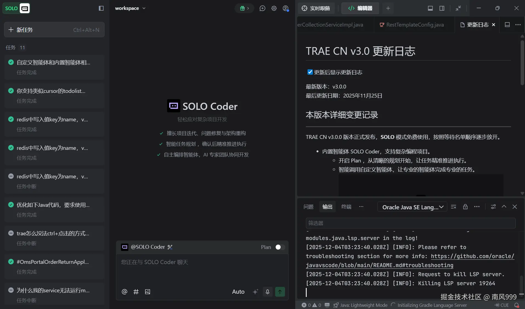Click the CUE status bar item
This screenshot has width=525, height=309.
(502, 305)
